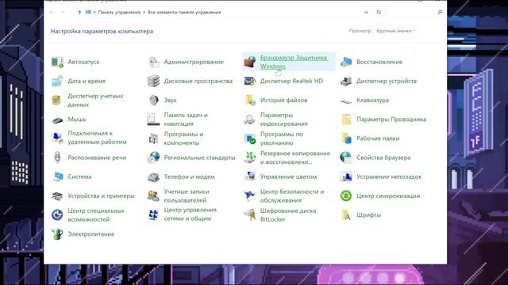Open the Программы по умолчанию icon

click(250, 139)
